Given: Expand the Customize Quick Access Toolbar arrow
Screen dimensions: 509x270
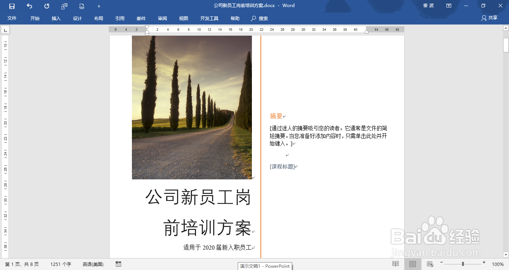Looking at the screenshot, I should pyautogui.click(x=99, y=6).
